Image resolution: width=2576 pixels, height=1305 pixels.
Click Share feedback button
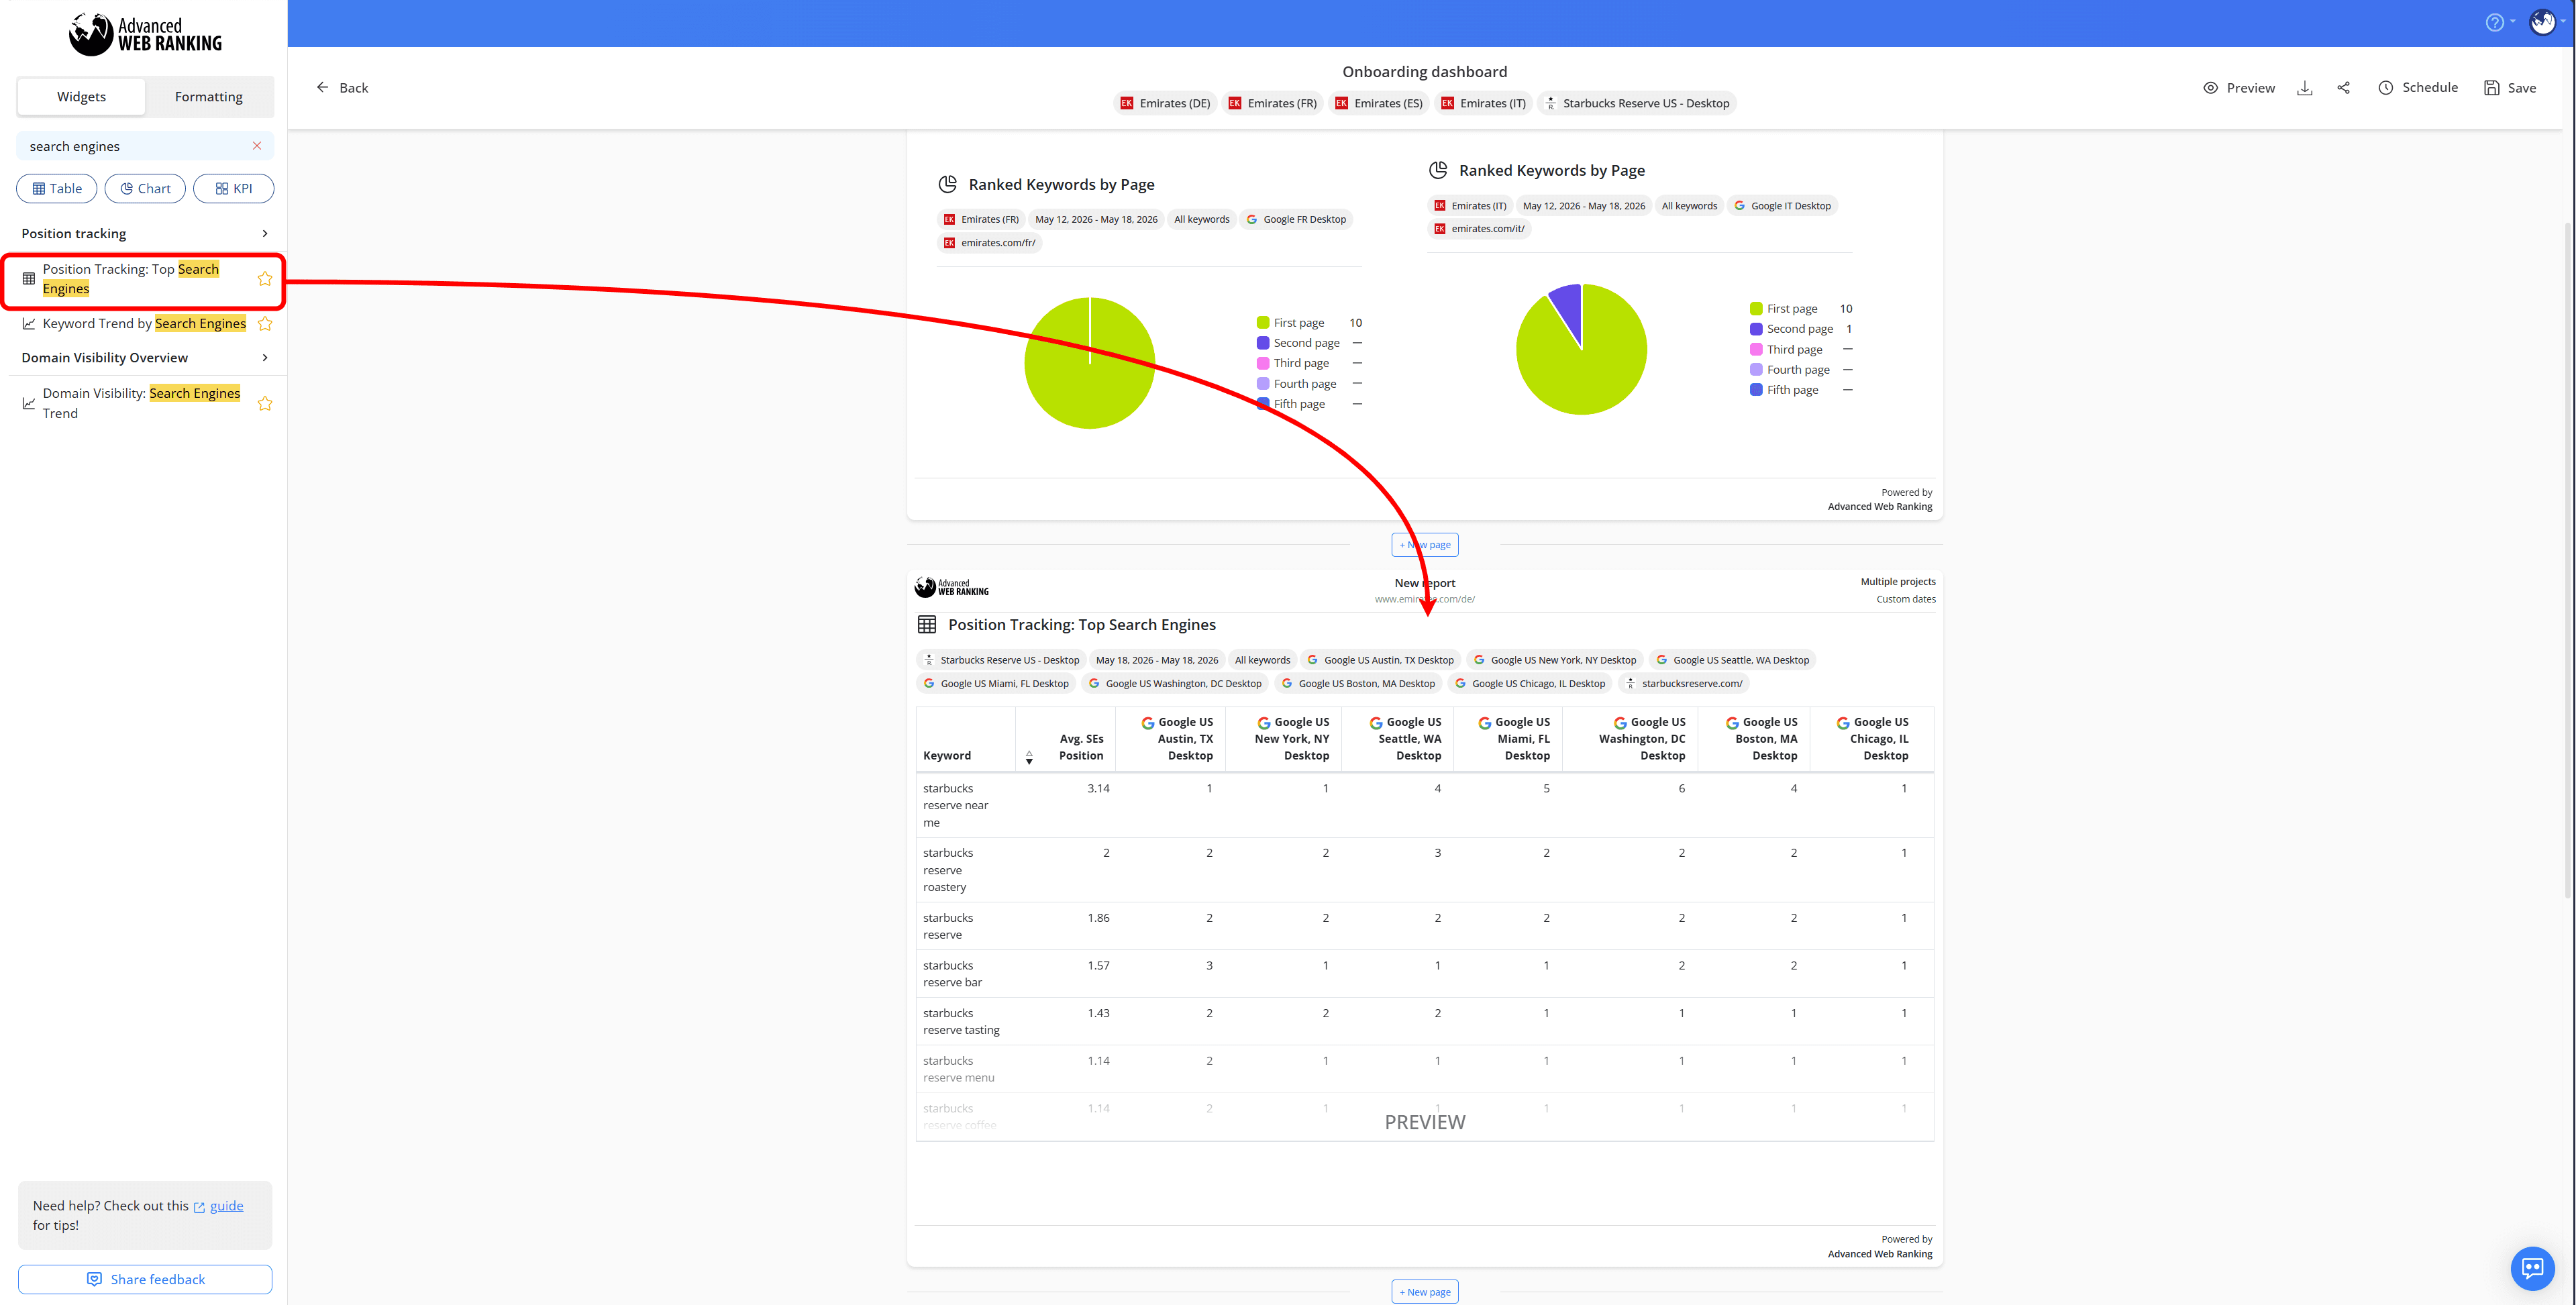(x=145, y=1279)
